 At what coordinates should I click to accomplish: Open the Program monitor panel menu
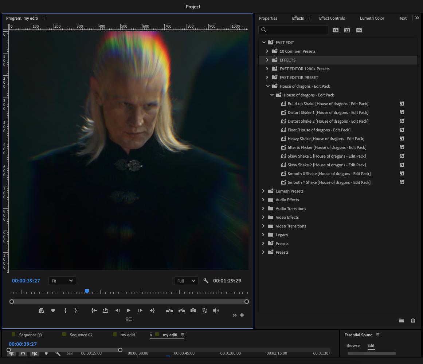pyautogui.click(x=44, y=18)
